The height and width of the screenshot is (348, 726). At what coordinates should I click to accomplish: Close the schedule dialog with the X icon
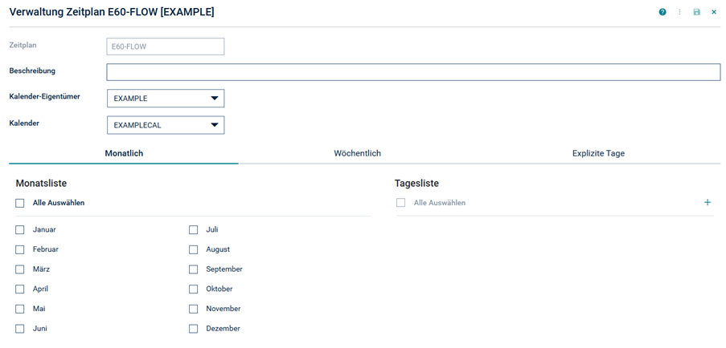pos(714,13)
